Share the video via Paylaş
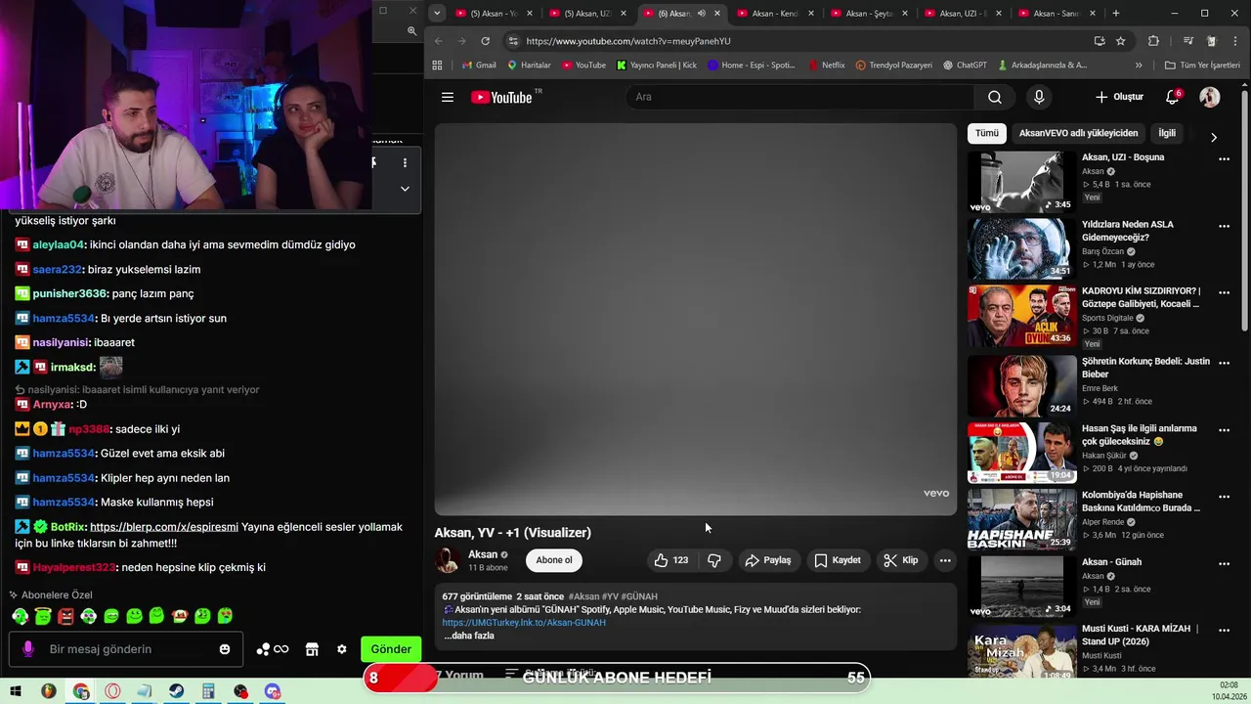1251x704 pixels. point(767,560)
